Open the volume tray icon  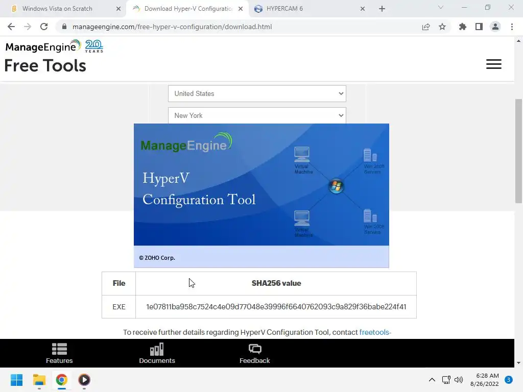pyautogui.click(x=459, y=380)
